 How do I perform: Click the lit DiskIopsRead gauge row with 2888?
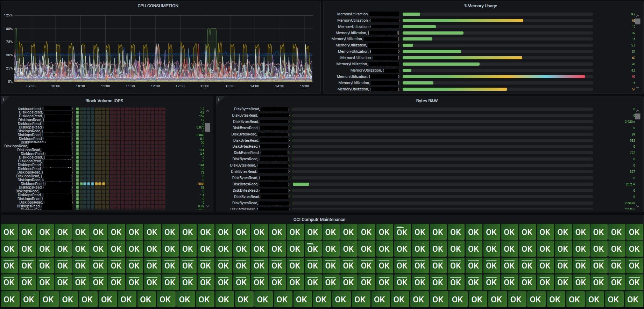click(x=91, y=184)
